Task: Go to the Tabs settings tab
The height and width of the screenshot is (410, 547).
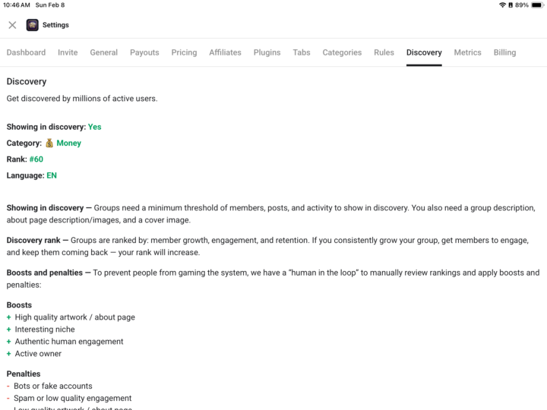Action: [x=302, y=52]
